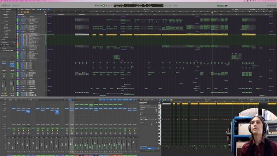Adjust the Velocity slider in the Piano Roll
277x156 pixels.
[148, 124]
